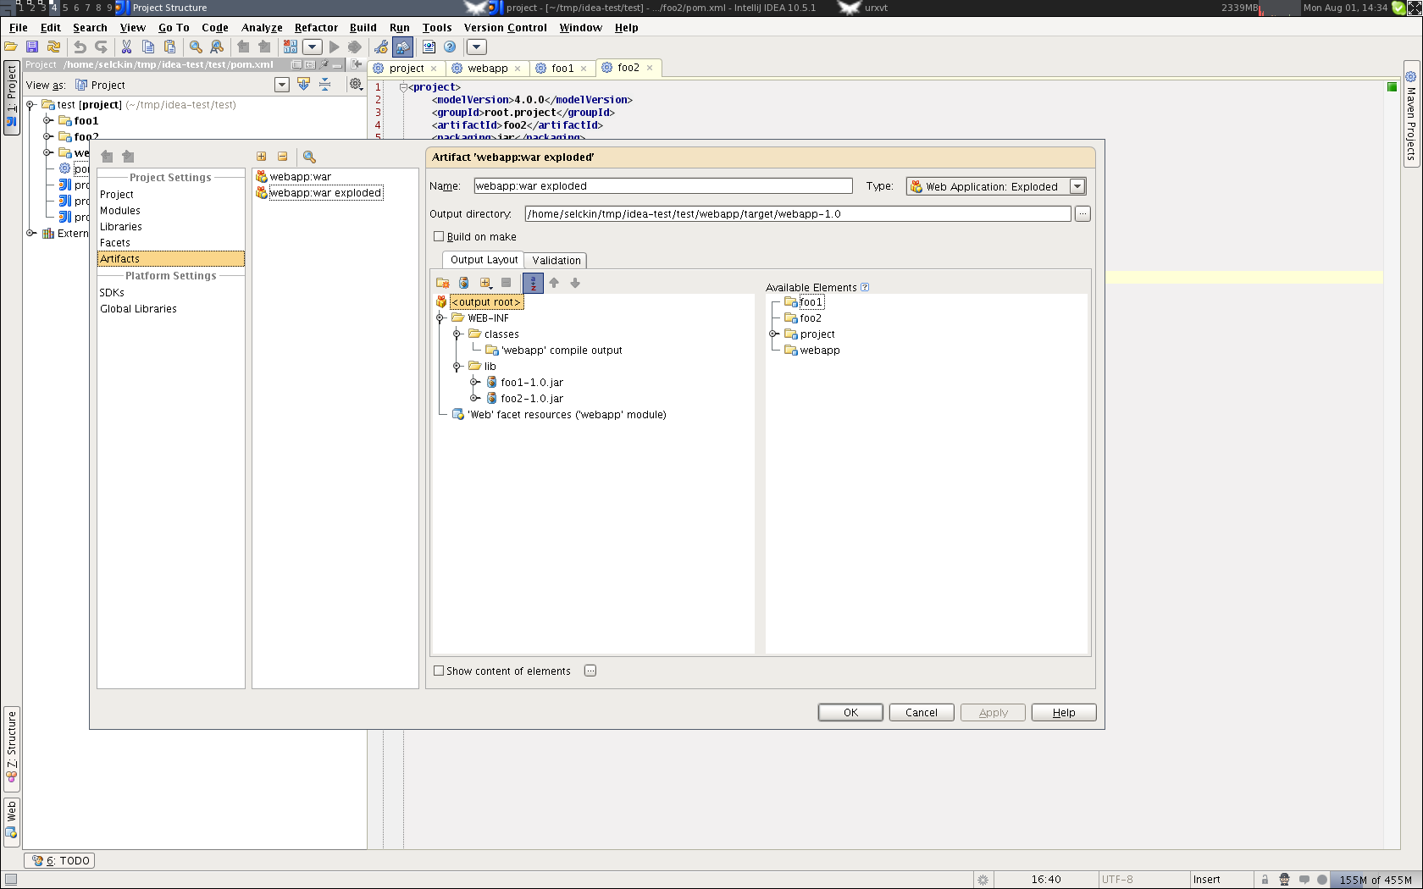Click the read-only lock icon in status bar
This screenshot has height=889, width=1423.
(x=1265, y=880)
